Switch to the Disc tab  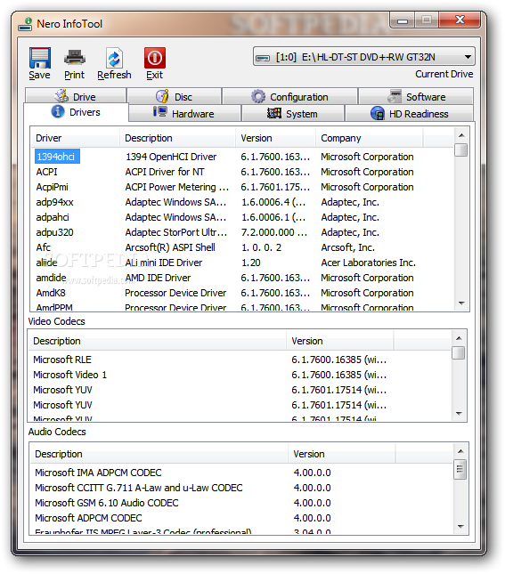(174, 96)
